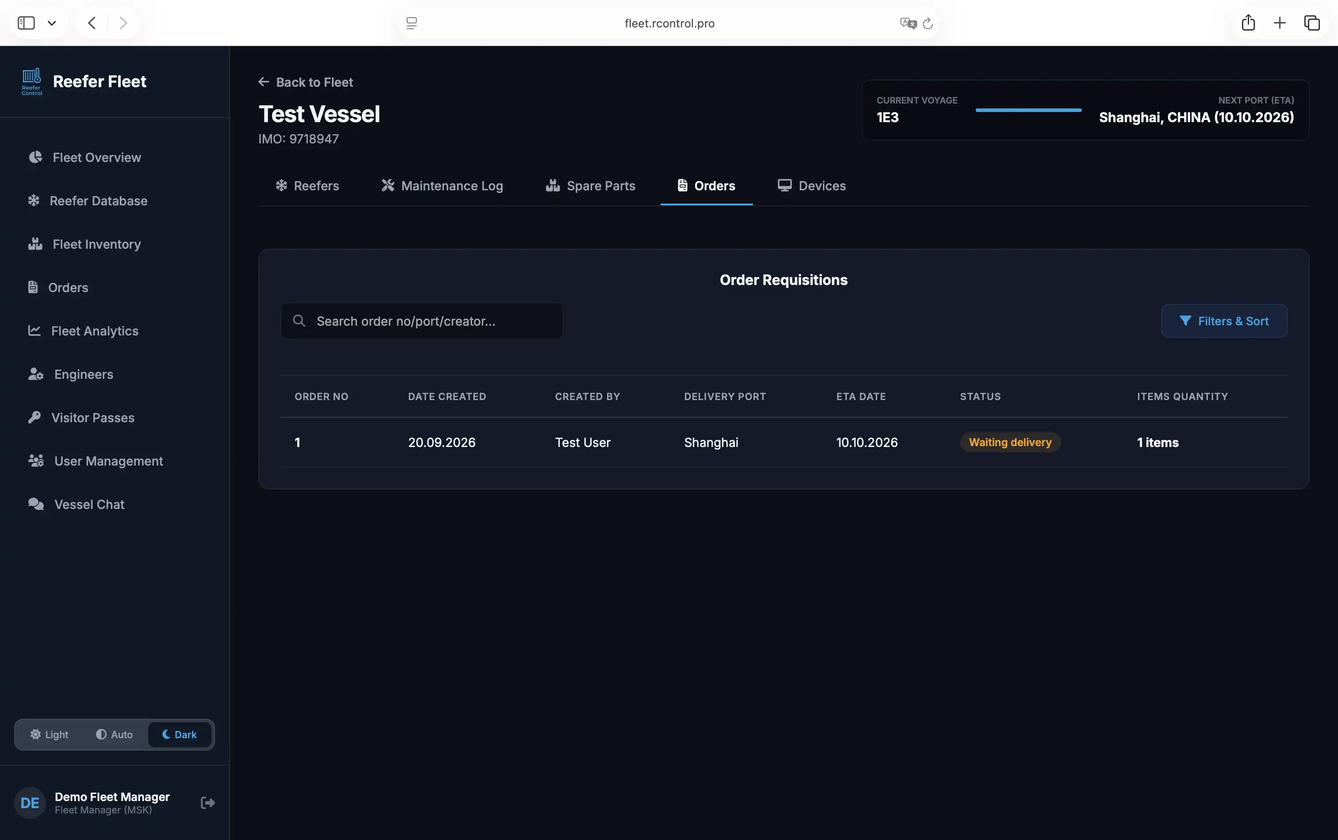Viewport: 1338px width, 840px height.
Task: Open Vessel Chat
Action: 76,504
